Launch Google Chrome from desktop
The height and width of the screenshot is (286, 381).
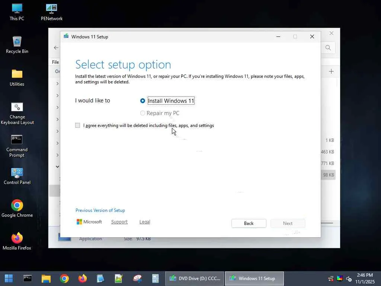point(17,209)
